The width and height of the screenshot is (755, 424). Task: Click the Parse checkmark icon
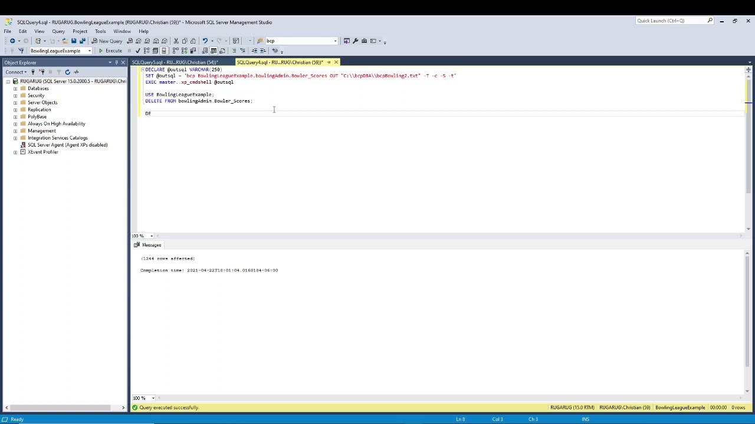tap(137, 51)
